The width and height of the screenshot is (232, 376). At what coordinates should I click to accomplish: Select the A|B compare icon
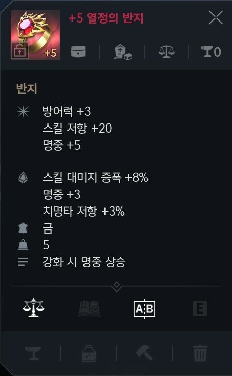point(144,308)
